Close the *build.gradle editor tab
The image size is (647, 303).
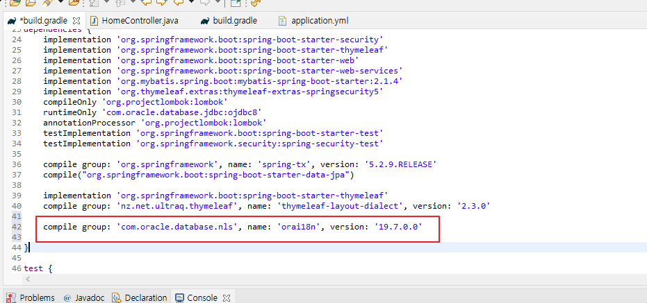click(x=76, y=20)
